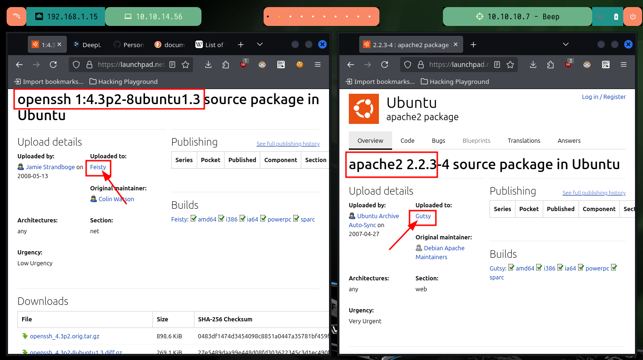Click the Log in / Register link
The image size is (643, 360).
[604, 97]
